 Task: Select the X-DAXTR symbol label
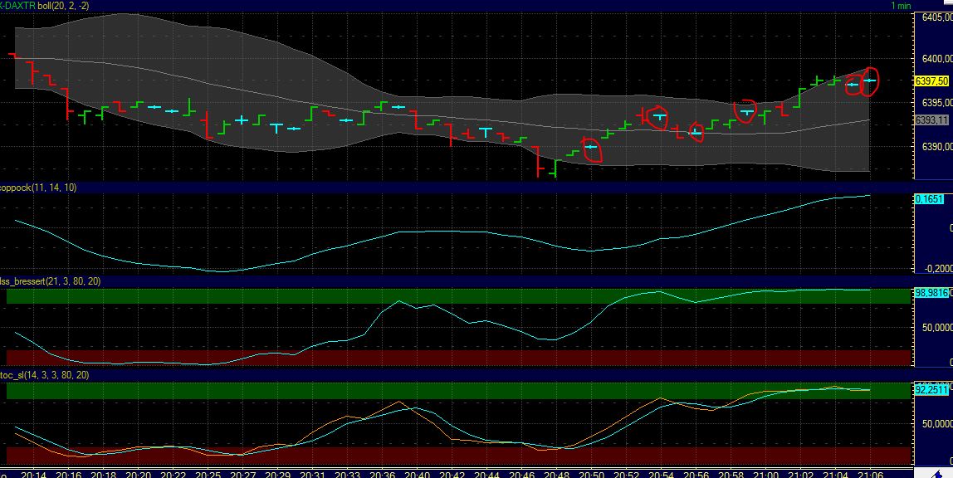pyautogui.click(x=18, y=5)
